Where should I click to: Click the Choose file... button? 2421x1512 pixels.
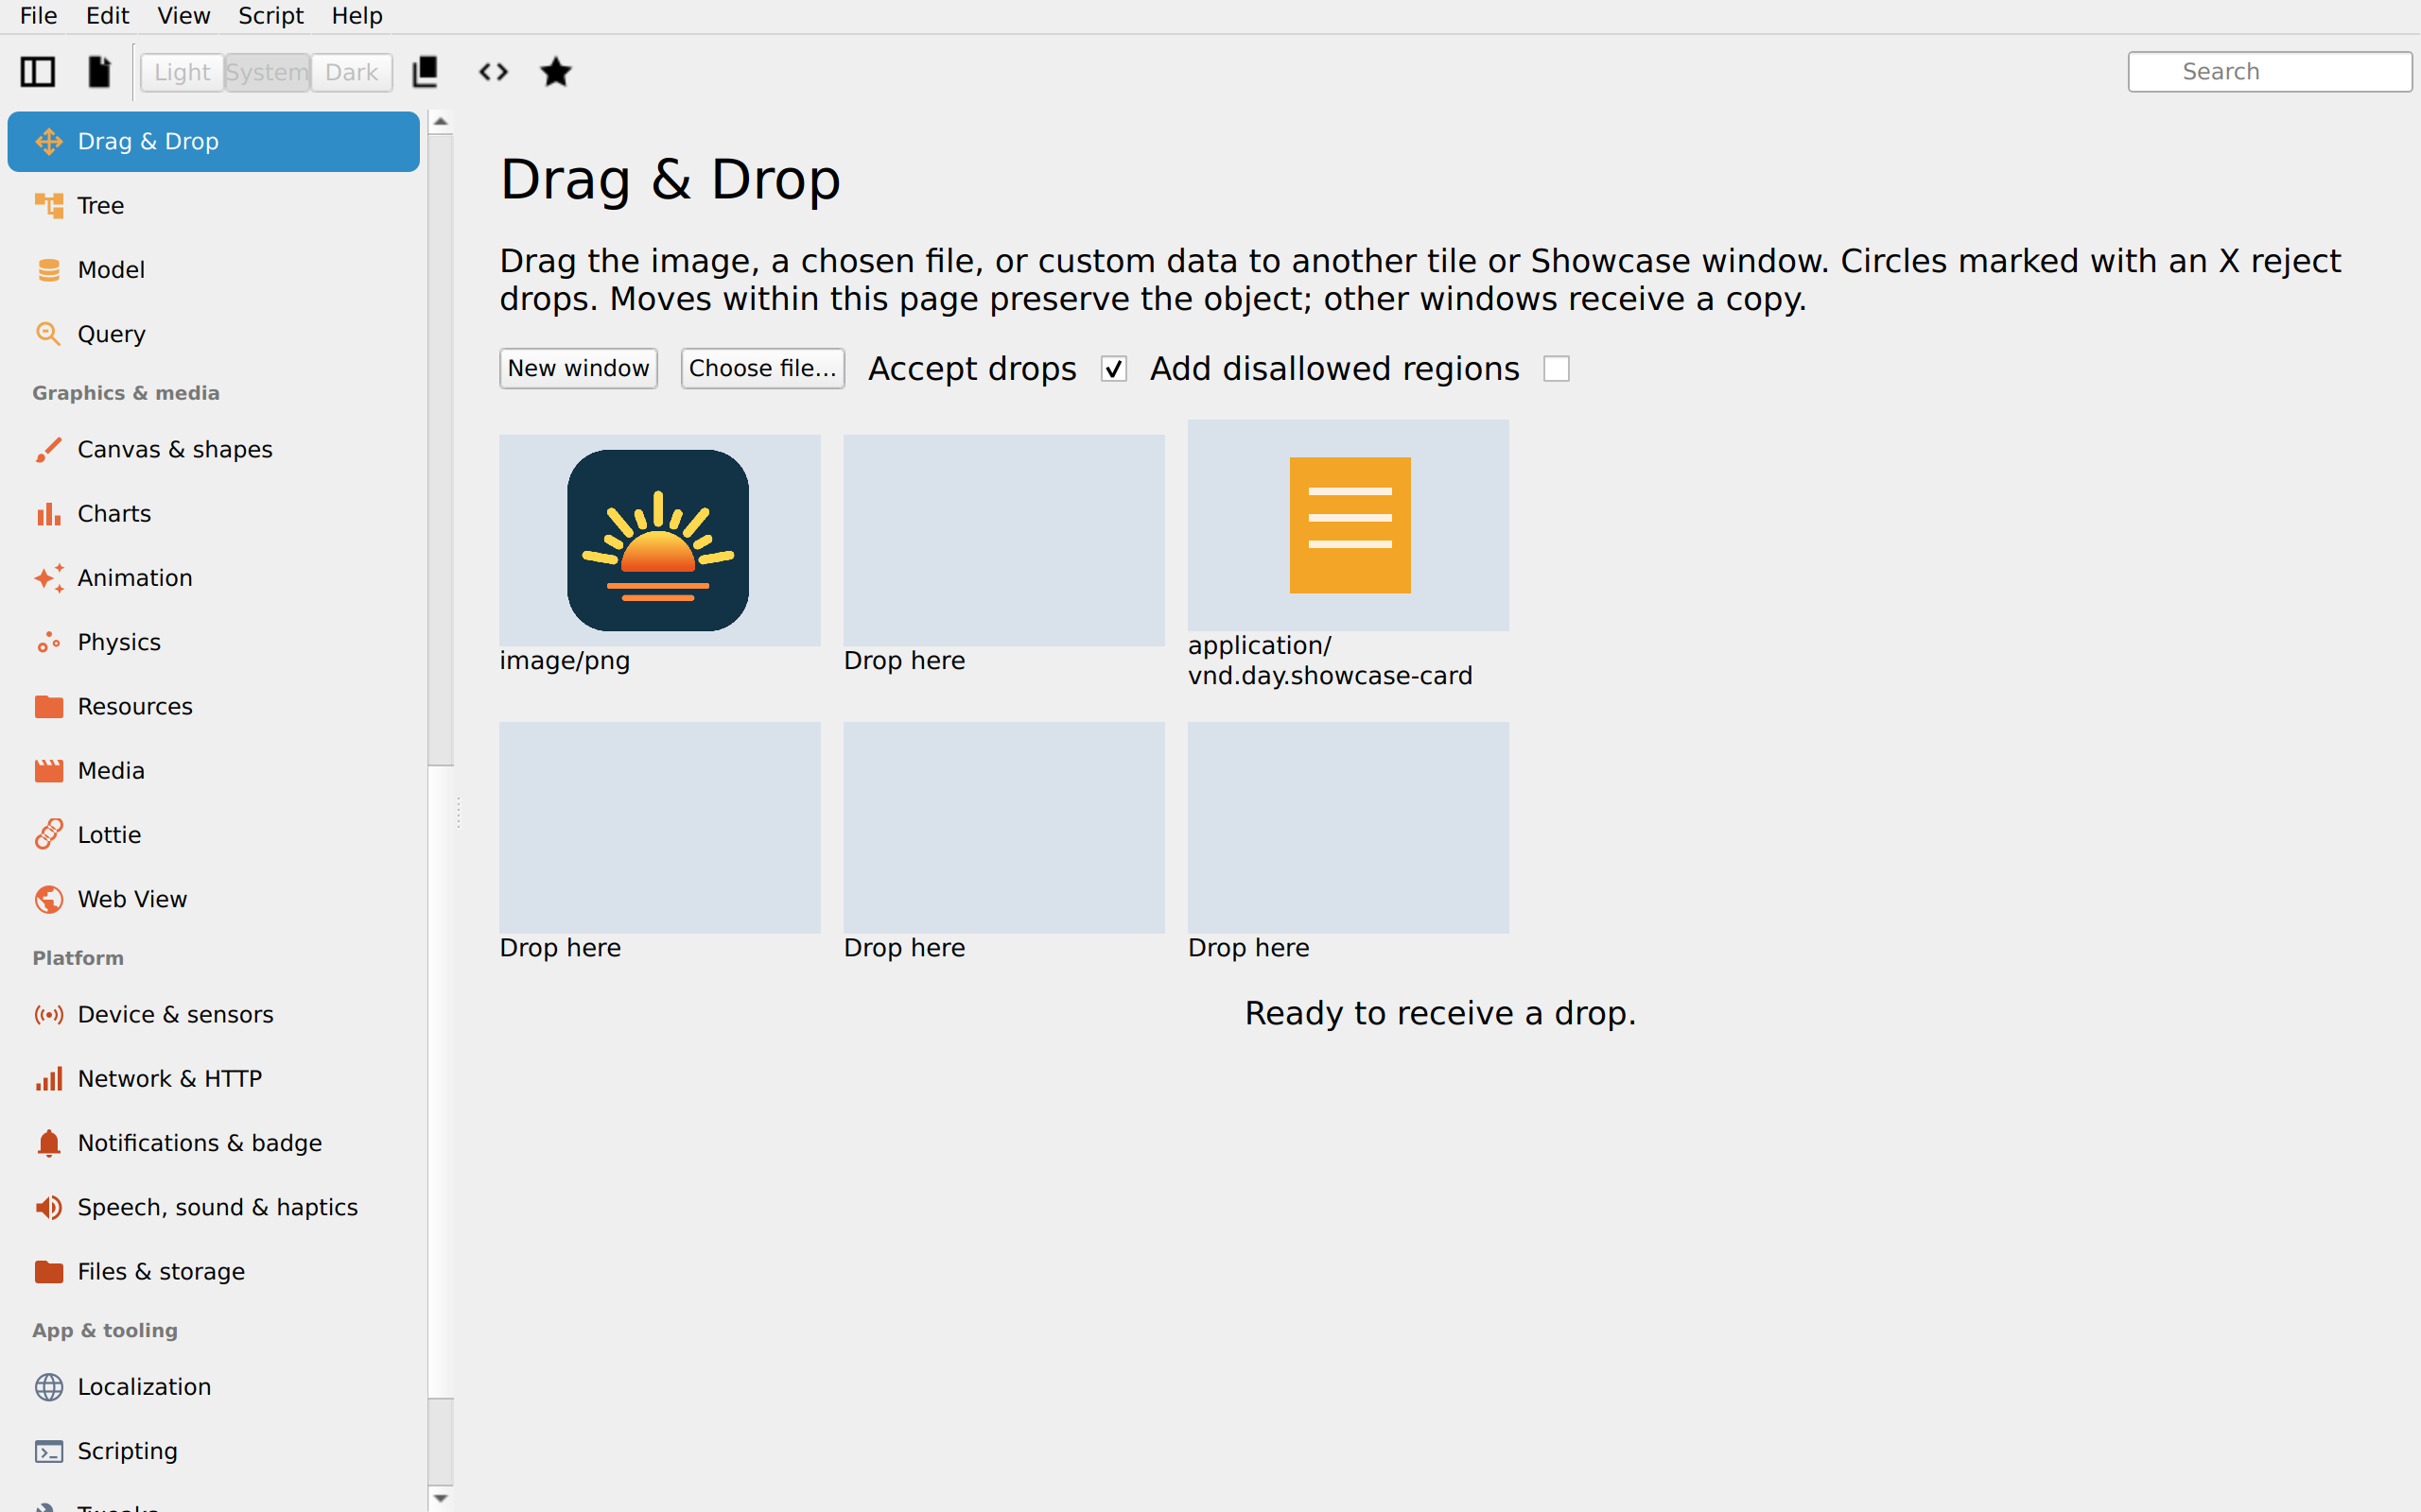(x=762, y=369)
